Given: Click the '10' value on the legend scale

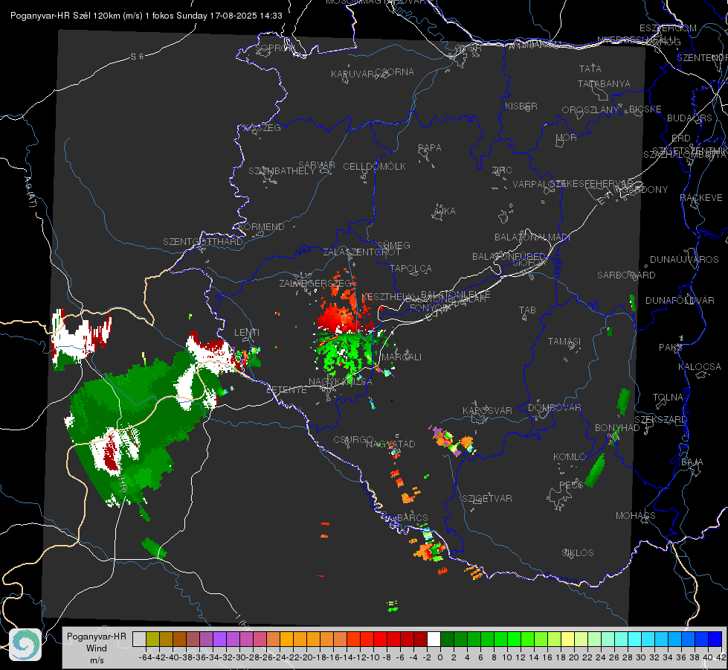Looking at the screenshot, I should pos(507,657).
